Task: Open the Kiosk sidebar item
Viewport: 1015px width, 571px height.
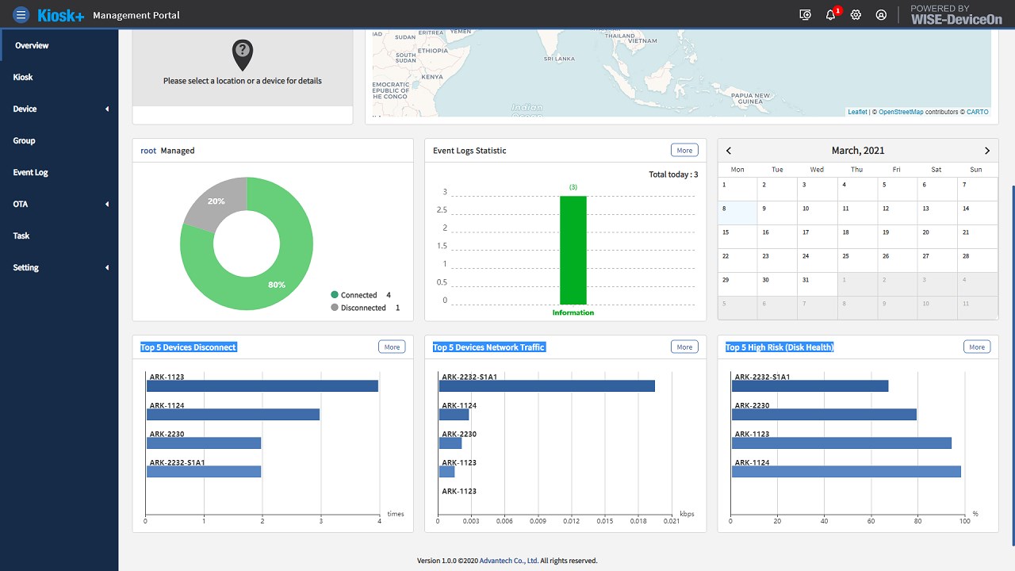Action: click(x=59, y=77)
